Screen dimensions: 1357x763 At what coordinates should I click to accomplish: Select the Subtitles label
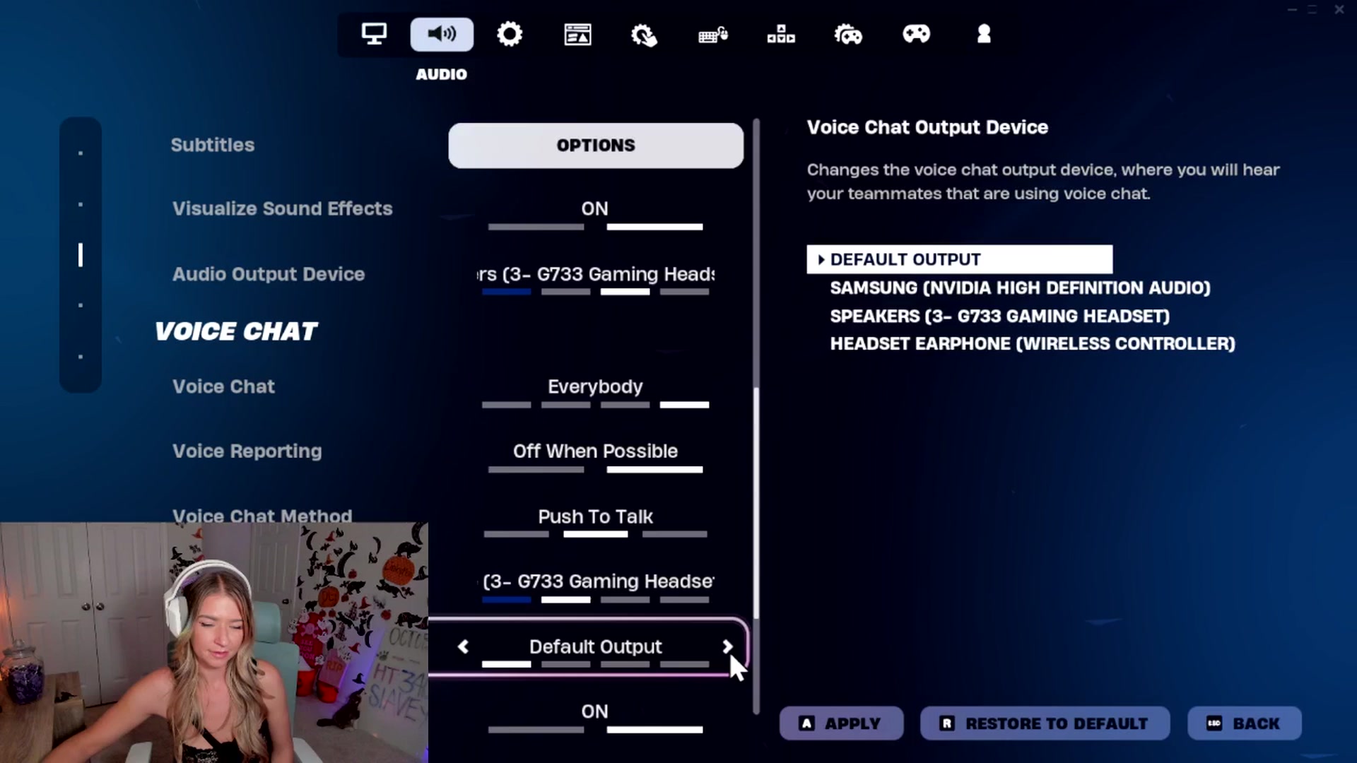tap(212, 145)
